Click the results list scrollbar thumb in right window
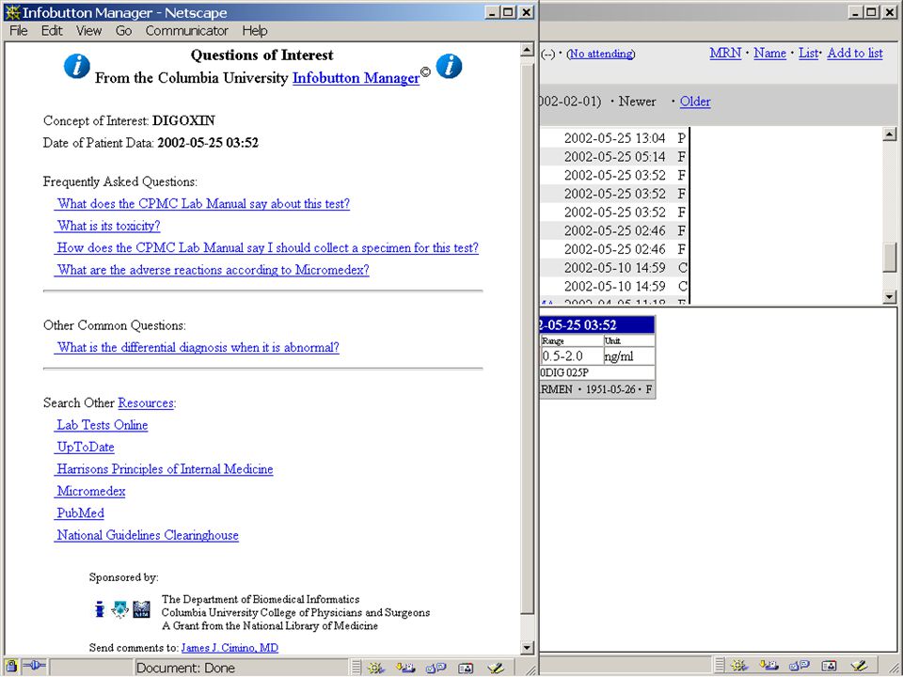Viewport: 903px width, 677px height. click(x=890, y=256)
